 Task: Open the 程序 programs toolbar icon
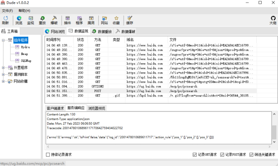[79, 18]
